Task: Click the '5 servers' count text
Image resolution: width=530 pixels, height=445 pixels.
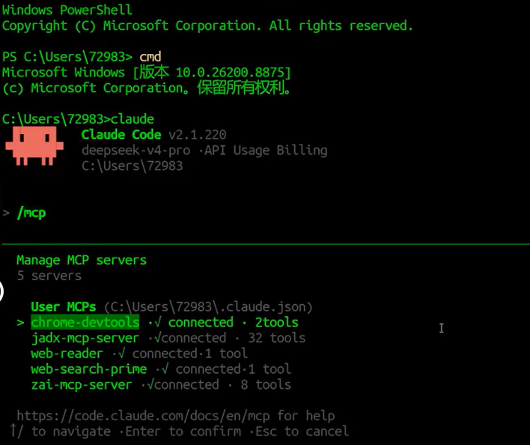Action: coord(49,276)
